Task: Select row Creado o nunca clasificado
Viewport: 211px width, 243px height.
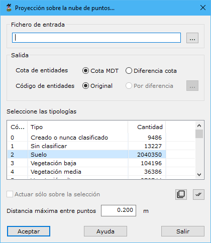Action: 101,138
